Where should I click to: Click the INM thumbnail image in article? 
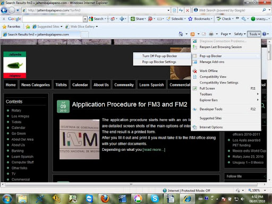point(79,139)
